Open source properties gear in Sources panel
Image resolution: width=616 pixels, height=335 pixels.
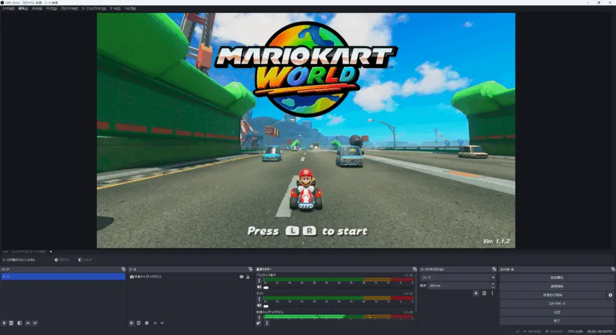147,323
